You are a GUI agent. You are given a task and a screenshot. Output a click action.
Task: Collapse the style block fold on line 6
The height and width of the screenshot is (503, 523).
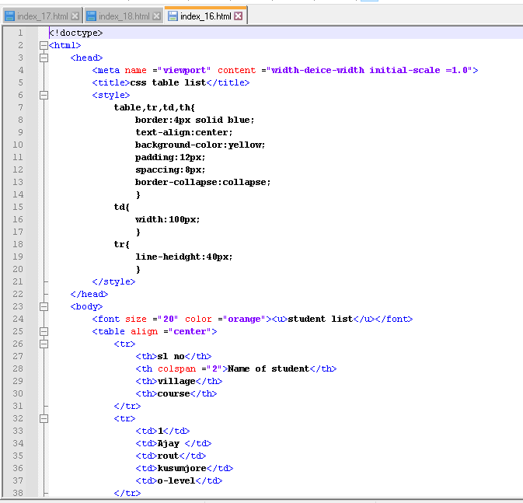(44, 95)
